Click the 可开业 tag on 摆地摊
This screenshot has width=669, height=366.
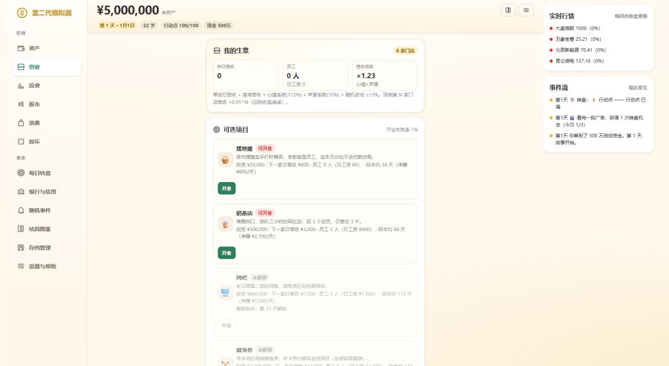265,149
